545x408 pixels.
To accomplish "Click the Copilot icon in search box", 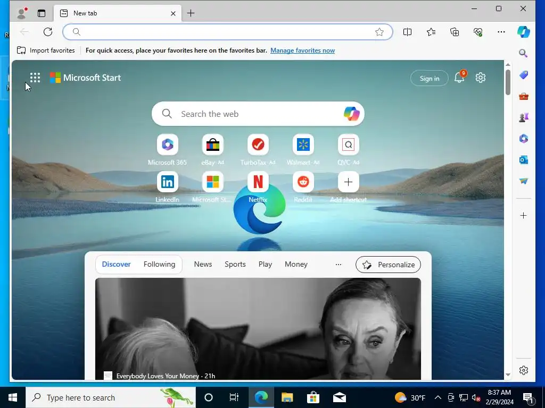I will 351,114.
